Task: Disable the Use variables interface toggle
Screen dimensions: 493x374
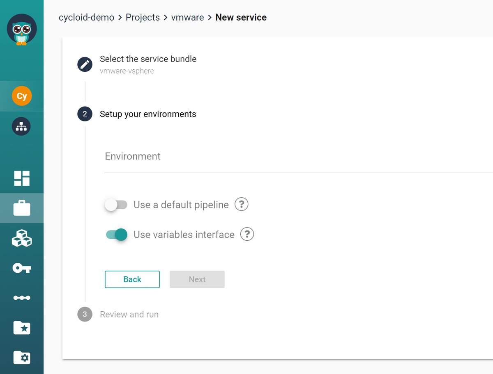Action: click(117, 234)
